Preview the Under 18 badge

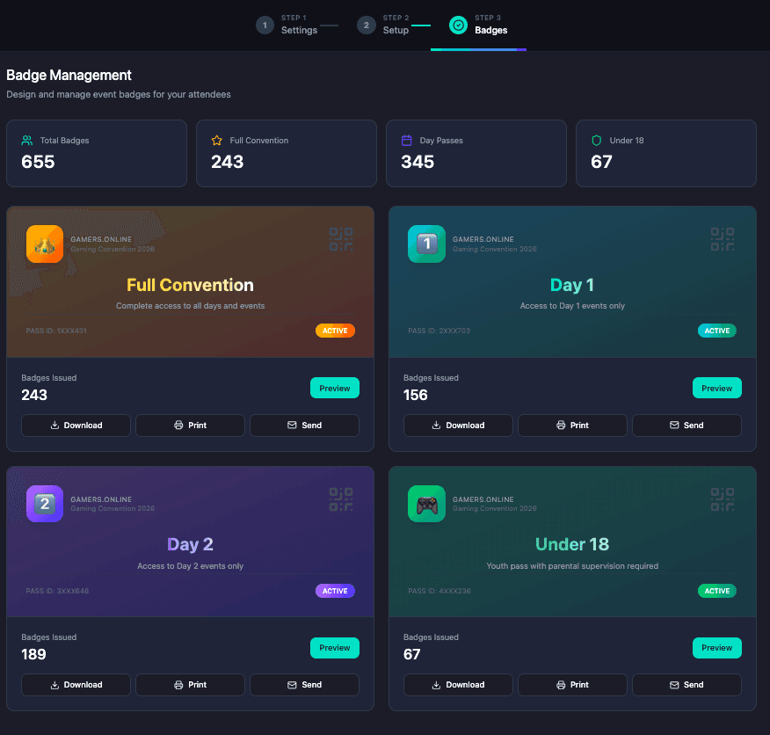(x=717, y=648)
